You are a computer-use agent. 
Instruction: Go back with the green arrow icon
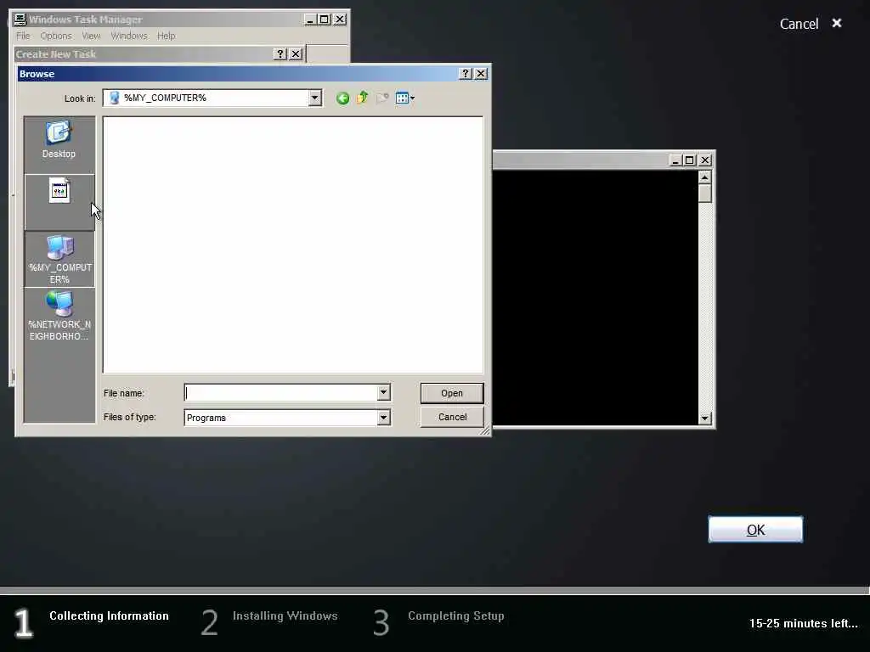click(342, 98)
